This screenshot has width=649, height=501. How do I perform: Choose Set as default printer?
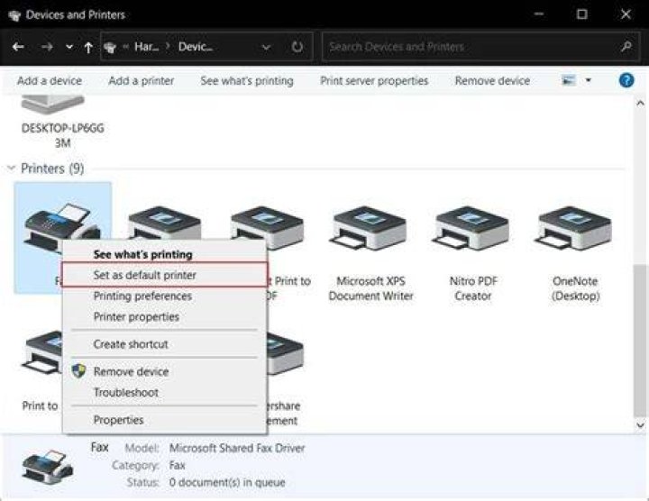click(165, 275)
